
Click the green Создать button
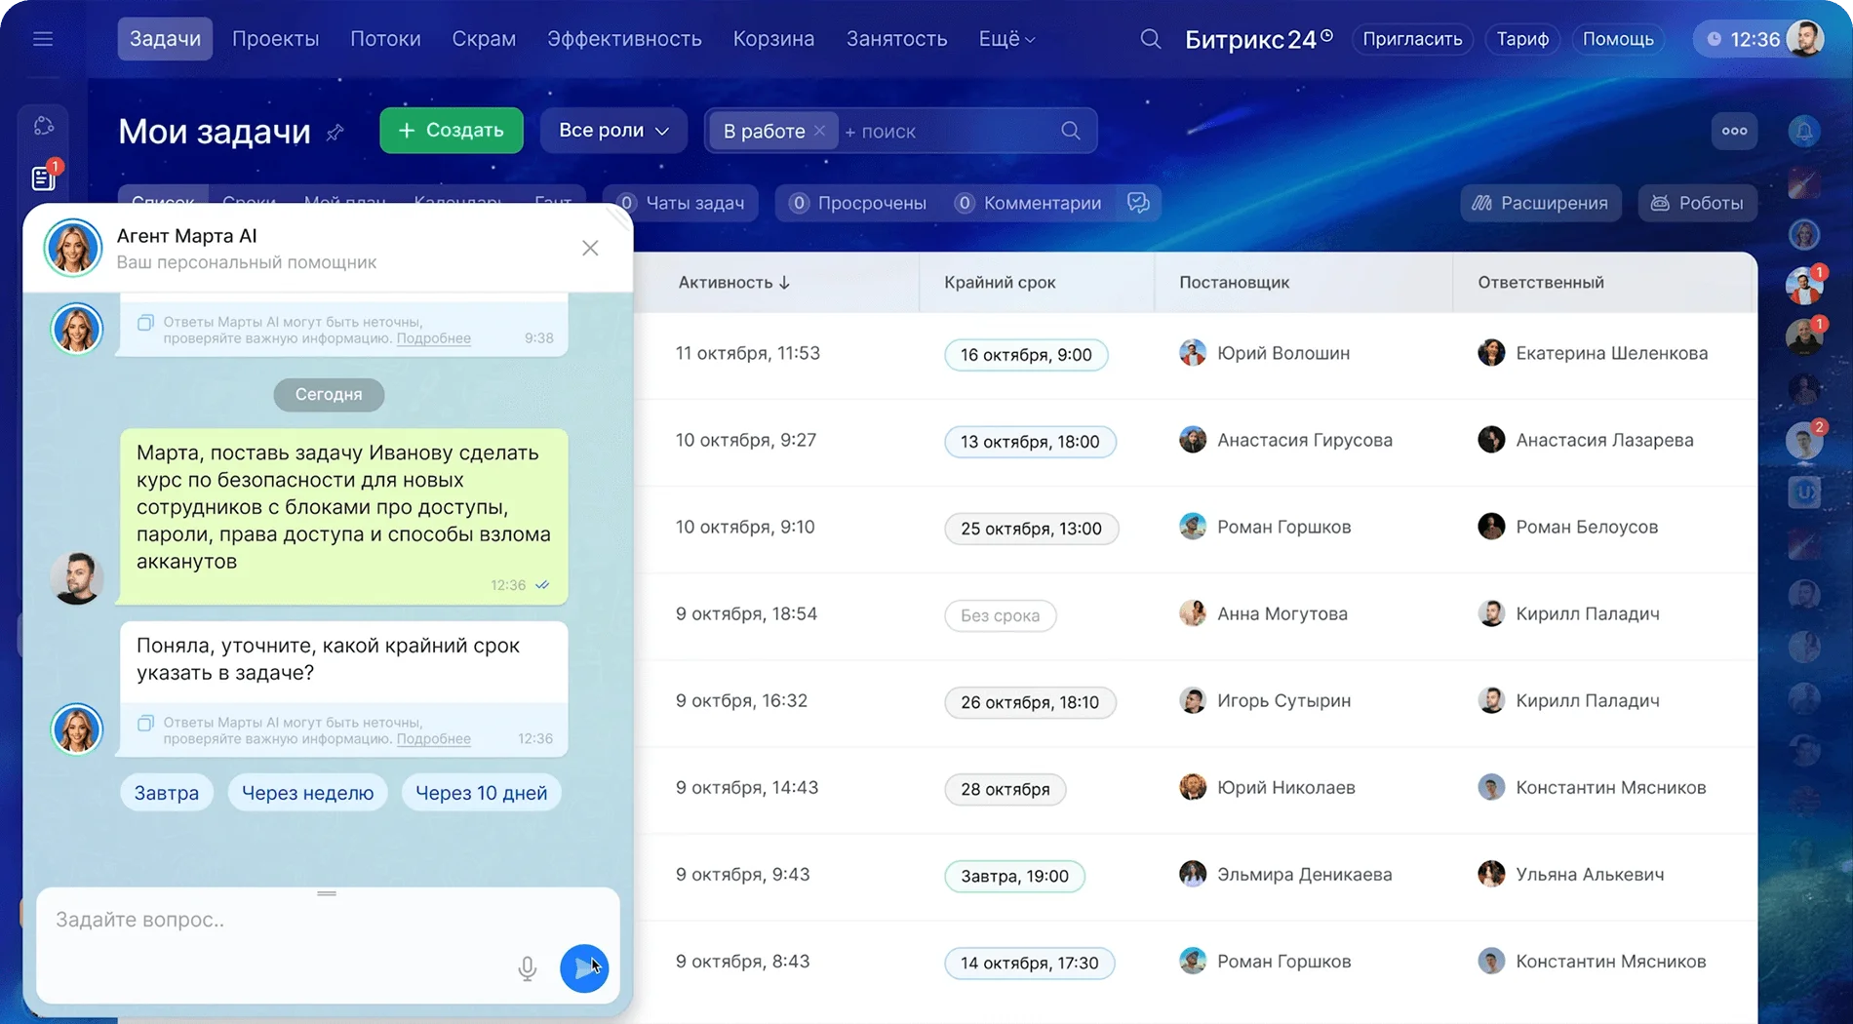click(x=451, y=131)
